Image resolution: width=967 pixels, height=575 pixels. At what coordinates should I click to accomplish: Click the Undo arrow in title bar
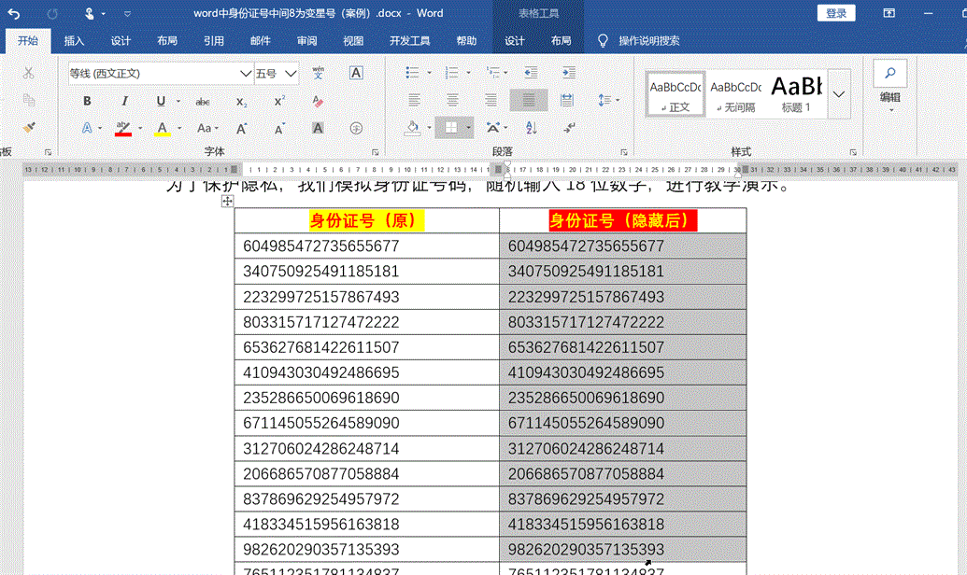[x=14, y=14]
